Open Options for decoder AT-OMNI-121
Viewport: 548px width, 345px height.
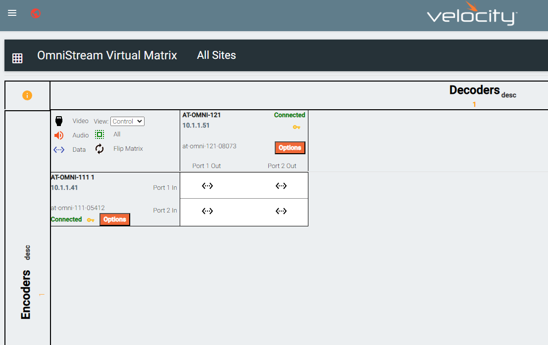(x=290, y=148)
